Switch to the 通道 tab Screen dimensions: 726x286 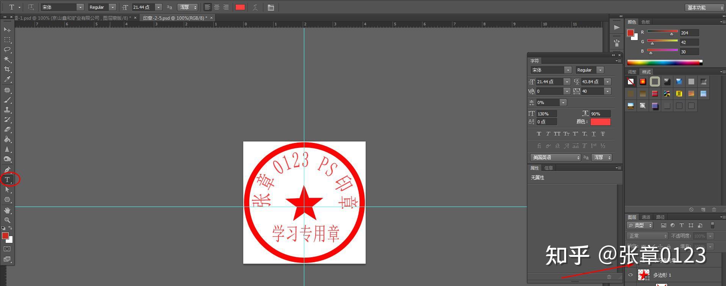tap(646, 217)
